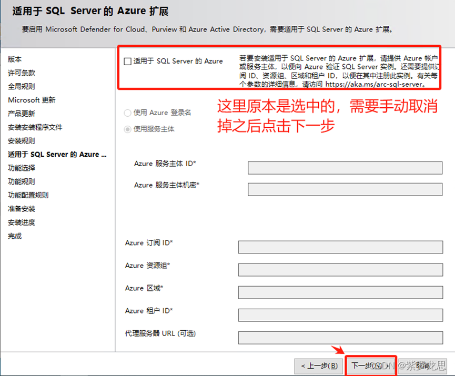Select the 使用服务主体 radio option
Screen dimensions: 455x376
pos(127,129)
